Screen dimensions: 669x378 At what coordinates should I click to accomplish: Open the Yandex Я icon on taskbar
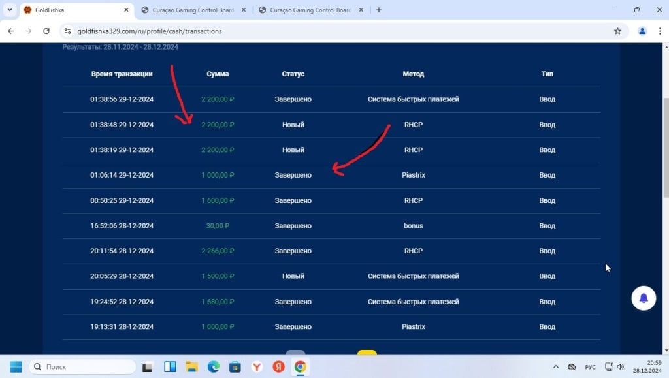278,366
